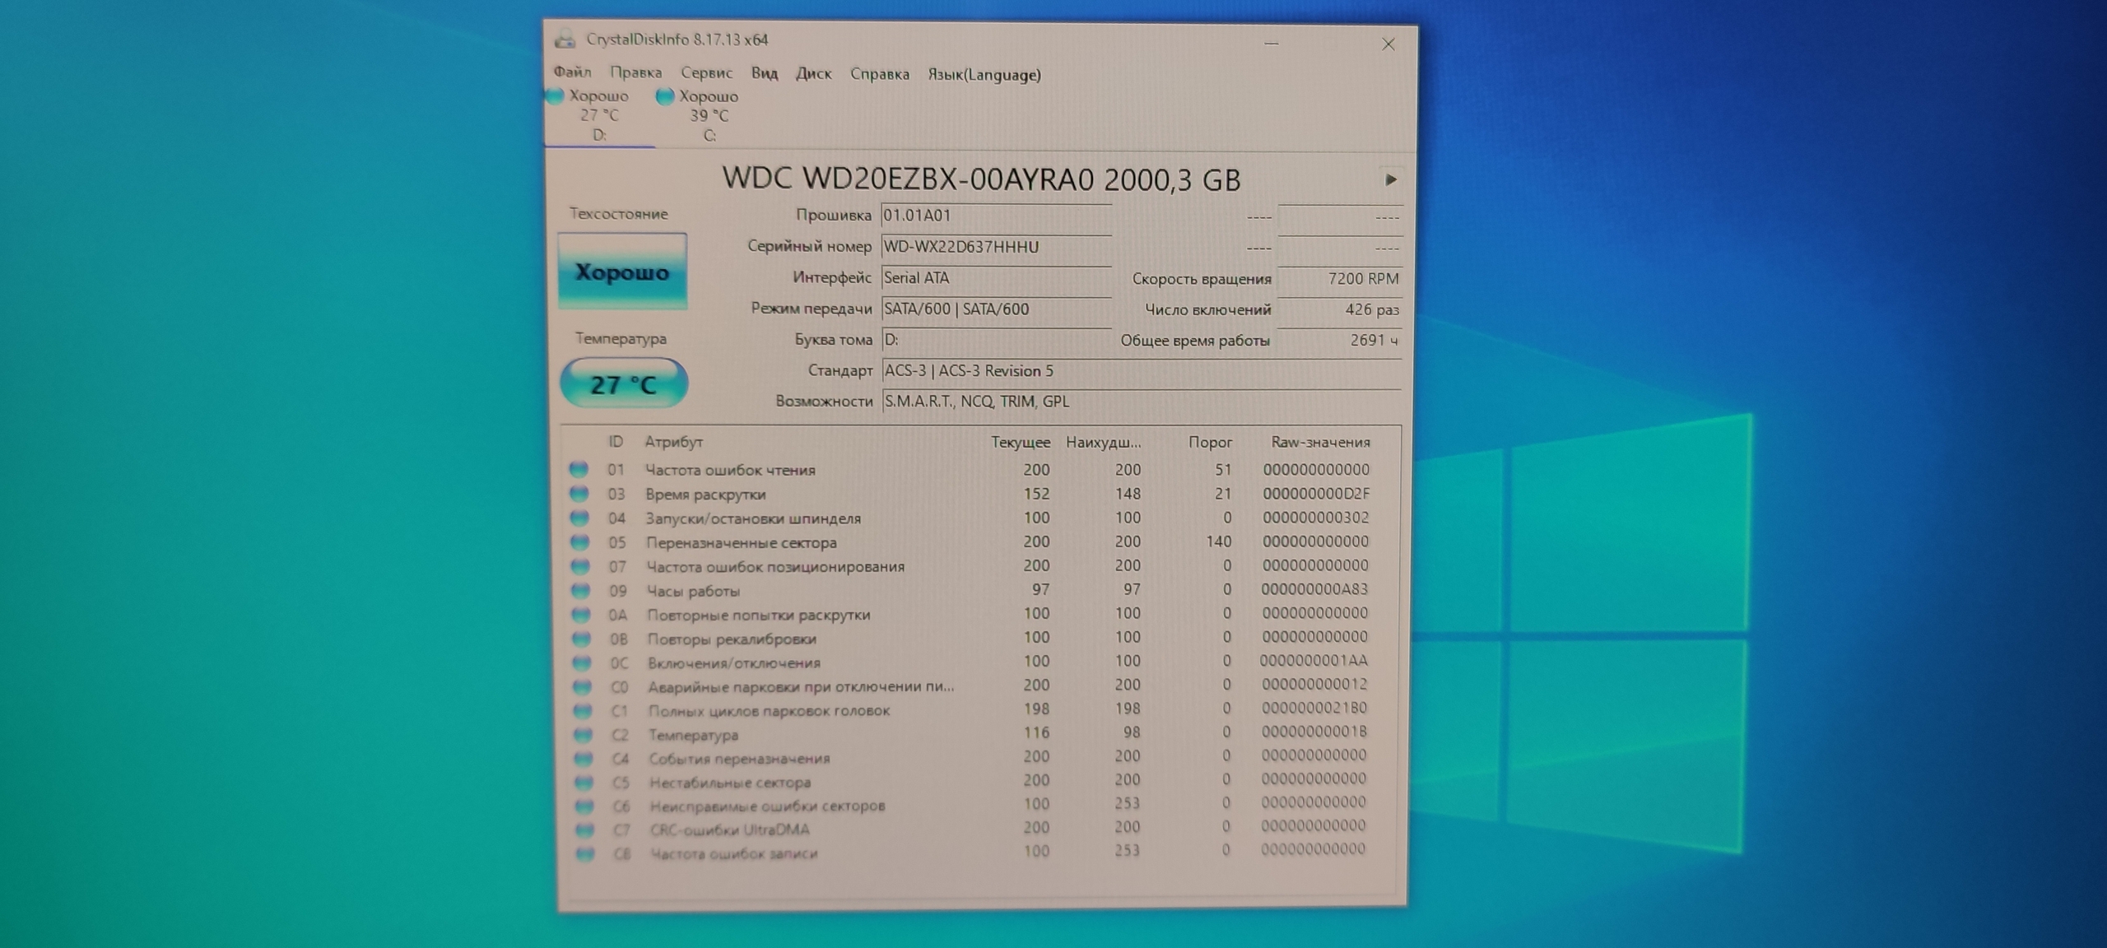The width and height of the screenshot is (2107, 948).
Task: Click status orb for attribute 01 read errors
Action: (x=579, y=469)
